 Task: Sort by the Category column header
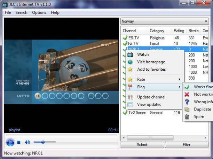pyautogui.click(x=160, y=31)
